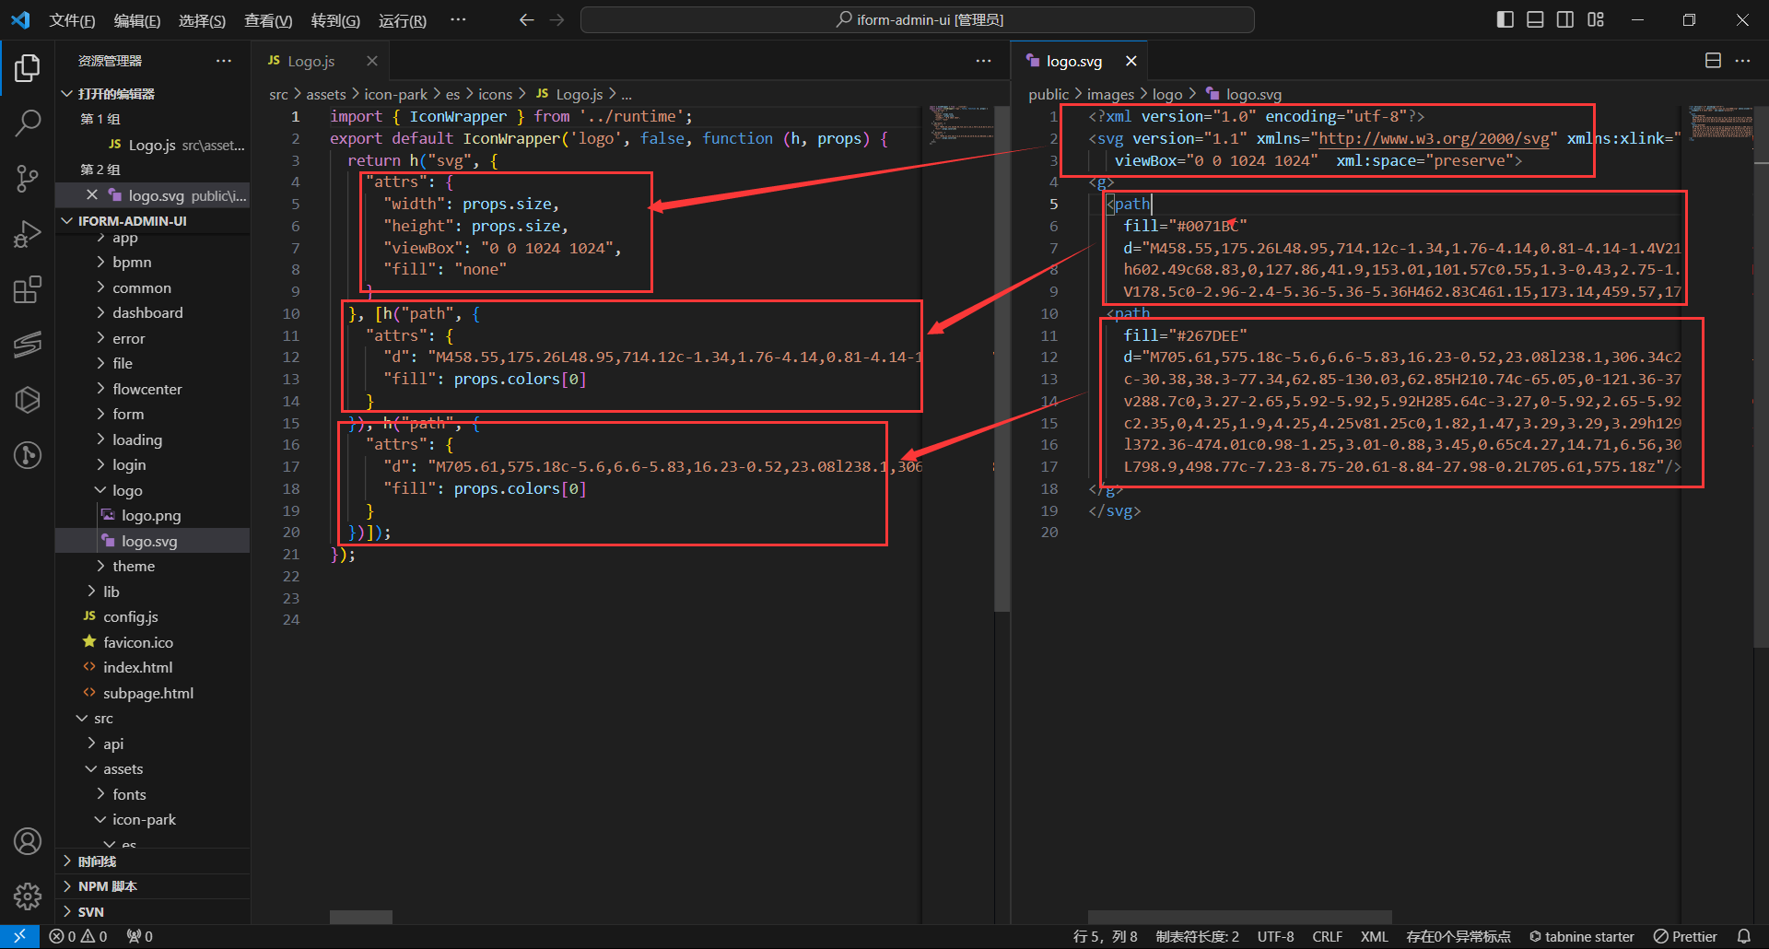The height and width of the screenshot is (949, 1769).
Task: Open logo.png in the file tree
Action: [x=151, y=516]
